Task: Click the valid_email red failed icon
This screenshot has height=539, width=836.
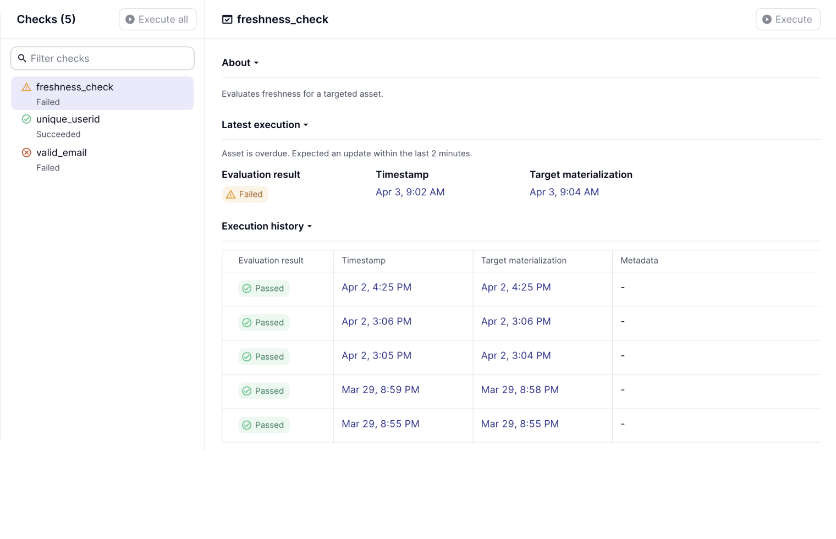Action: click(x=26, y=153)
